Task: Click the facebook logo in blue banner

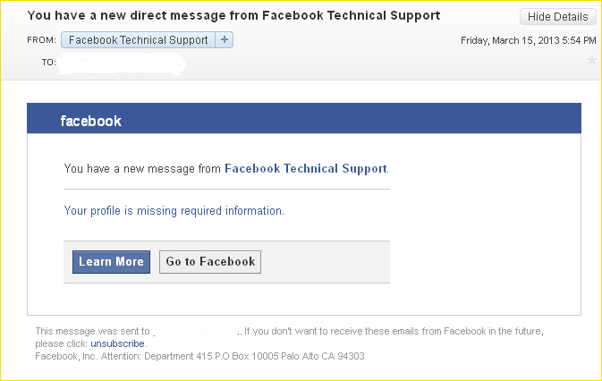Action: click(x=91, y=121)
